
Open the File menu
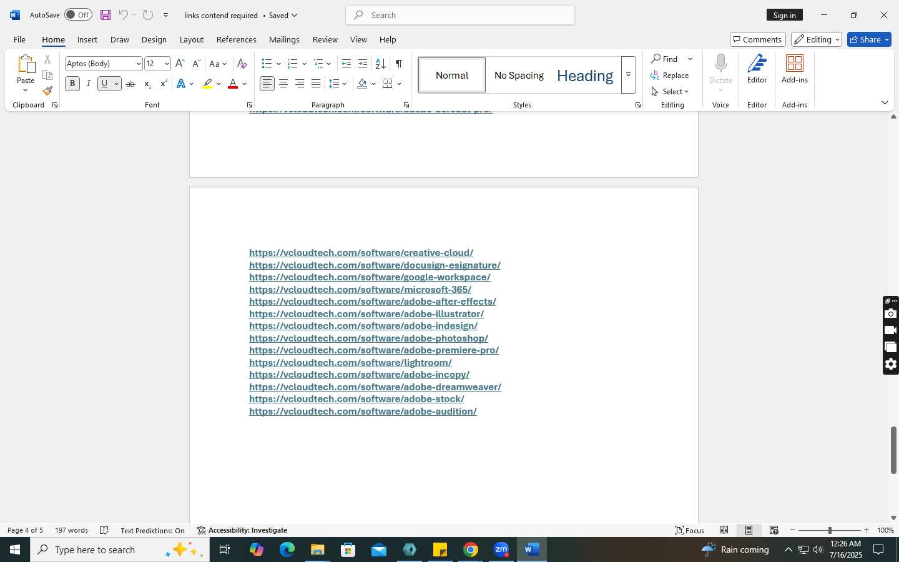point(19,39)
